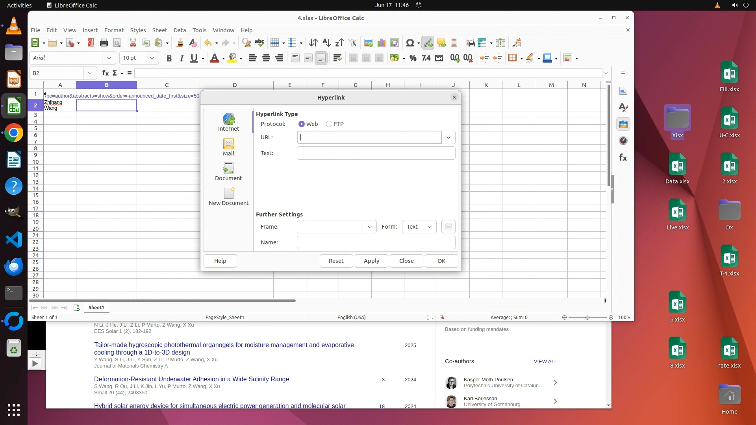Image resolution: width=756 pixels, height=425 pixels.
Task: Click the Reset button in the Hyperlink dialog
Action: (336, 261)
